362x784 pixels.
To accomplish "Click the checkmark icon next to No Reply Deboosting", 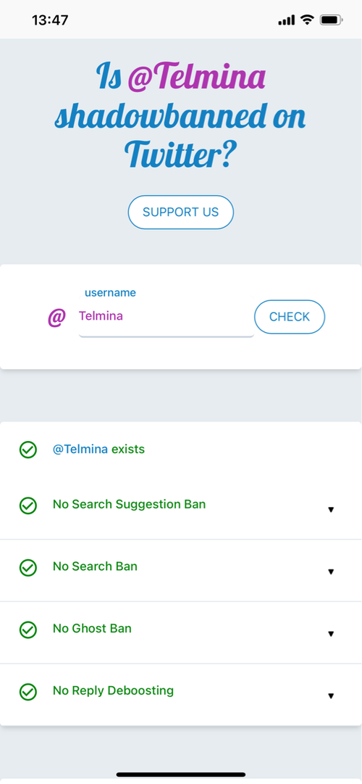I will click(28, 691).
